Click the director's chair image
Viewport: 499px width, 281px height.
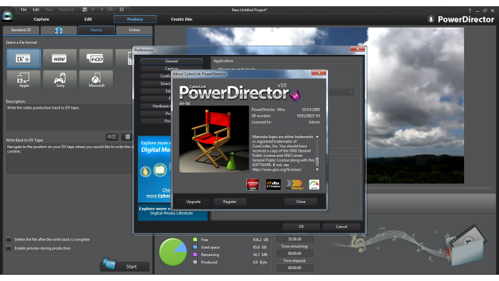[x=214, y=139]
